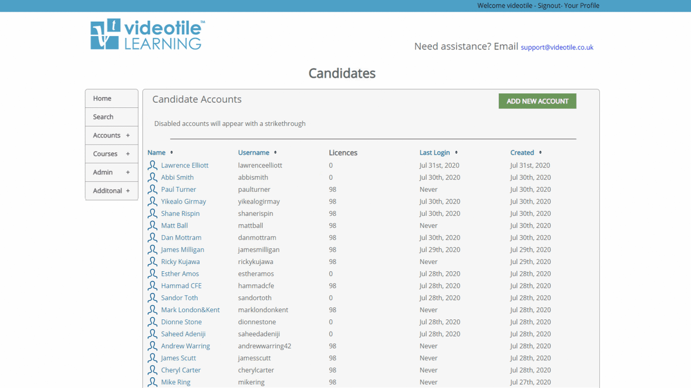691x388 pixels.
Task: Click user icon beside Cheryl Carter
Action: click(x=153, y=370)
